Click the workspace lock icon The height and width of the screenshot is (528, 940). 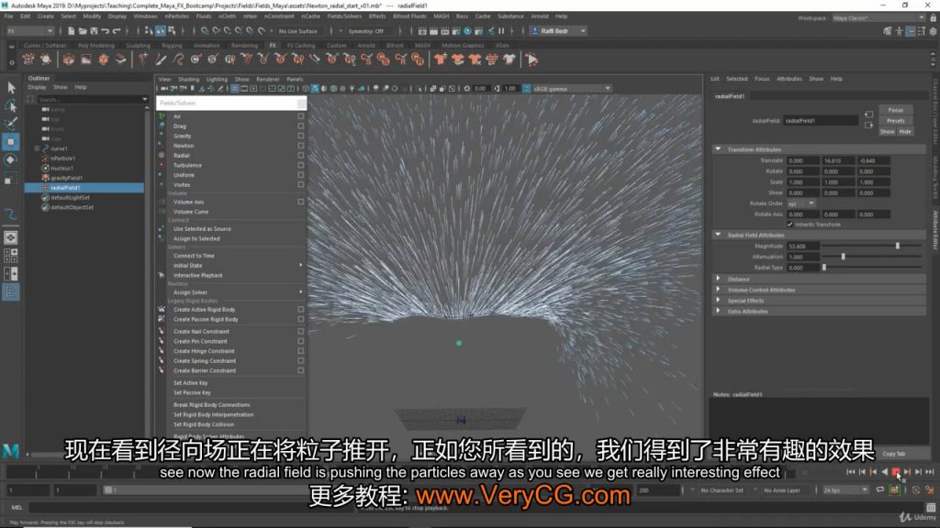tap(933, 18)
